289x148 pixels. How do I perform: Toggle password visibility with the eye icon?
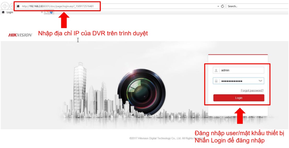(x=260, y=81)
